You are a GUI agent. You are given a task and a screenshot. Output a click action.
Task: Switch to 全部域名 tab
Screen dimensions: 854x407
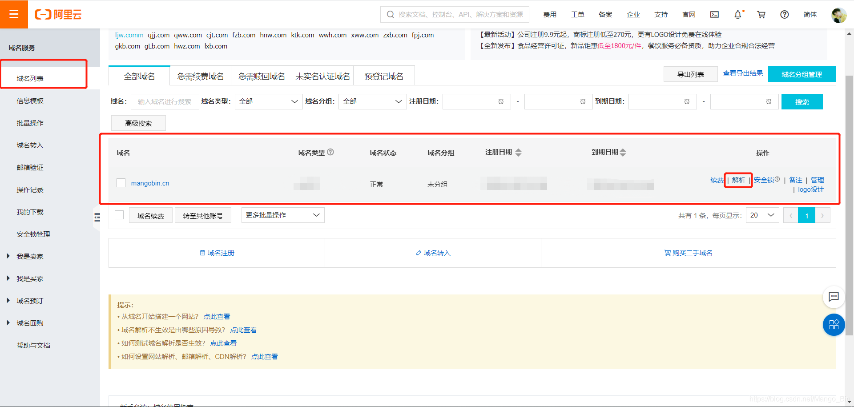point(139,76)
